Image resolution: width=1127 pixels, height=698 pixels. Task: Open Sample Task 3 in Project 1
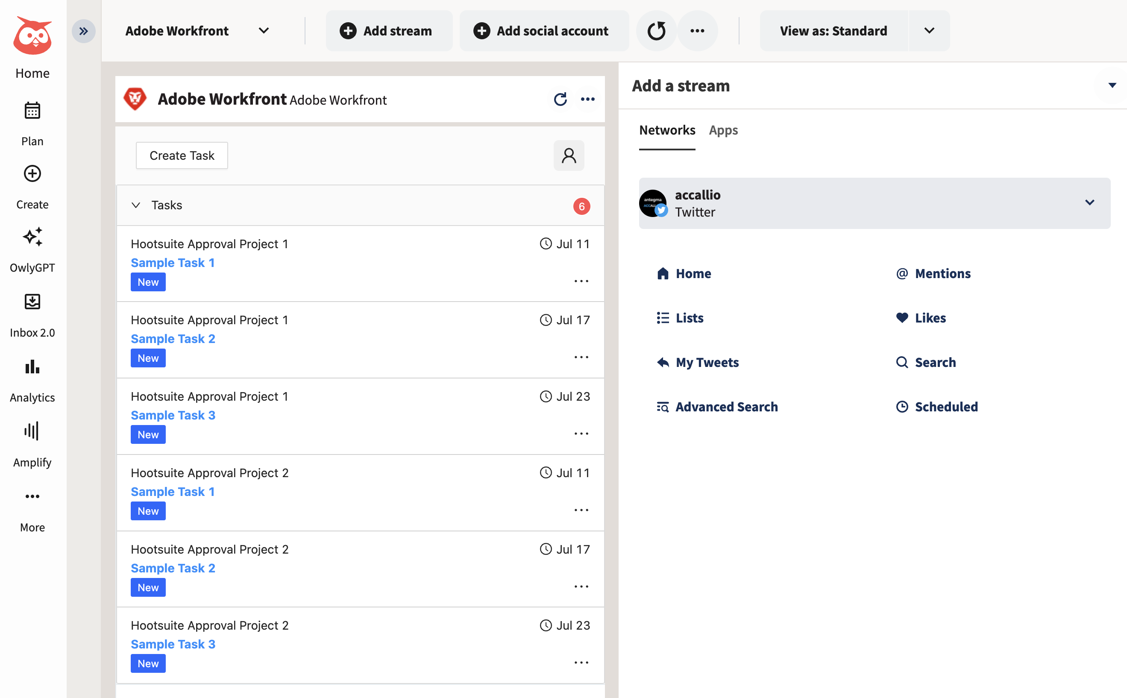point(173,416)
